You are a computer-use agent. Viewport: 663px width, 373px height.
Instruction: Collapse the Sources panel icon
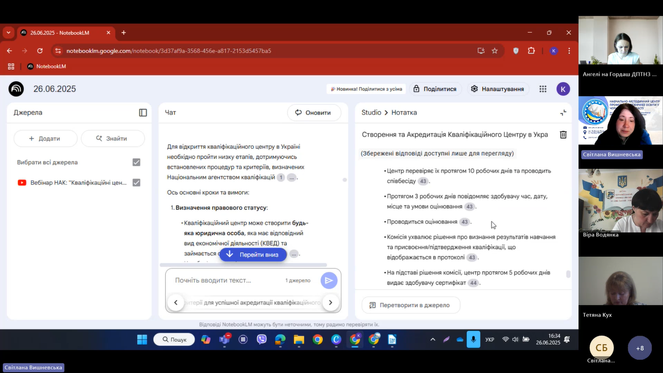(143, 112)
